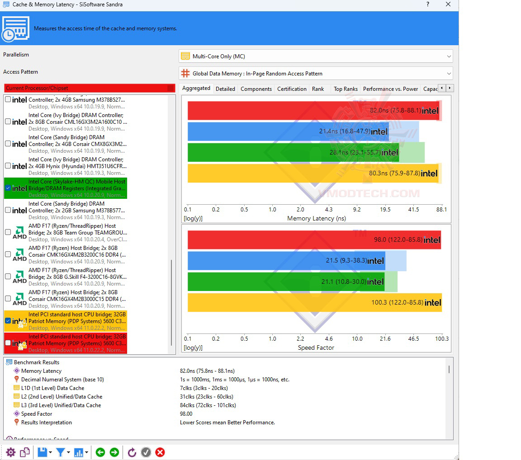Click the red X cancel icon

click(x=160, y=452)
